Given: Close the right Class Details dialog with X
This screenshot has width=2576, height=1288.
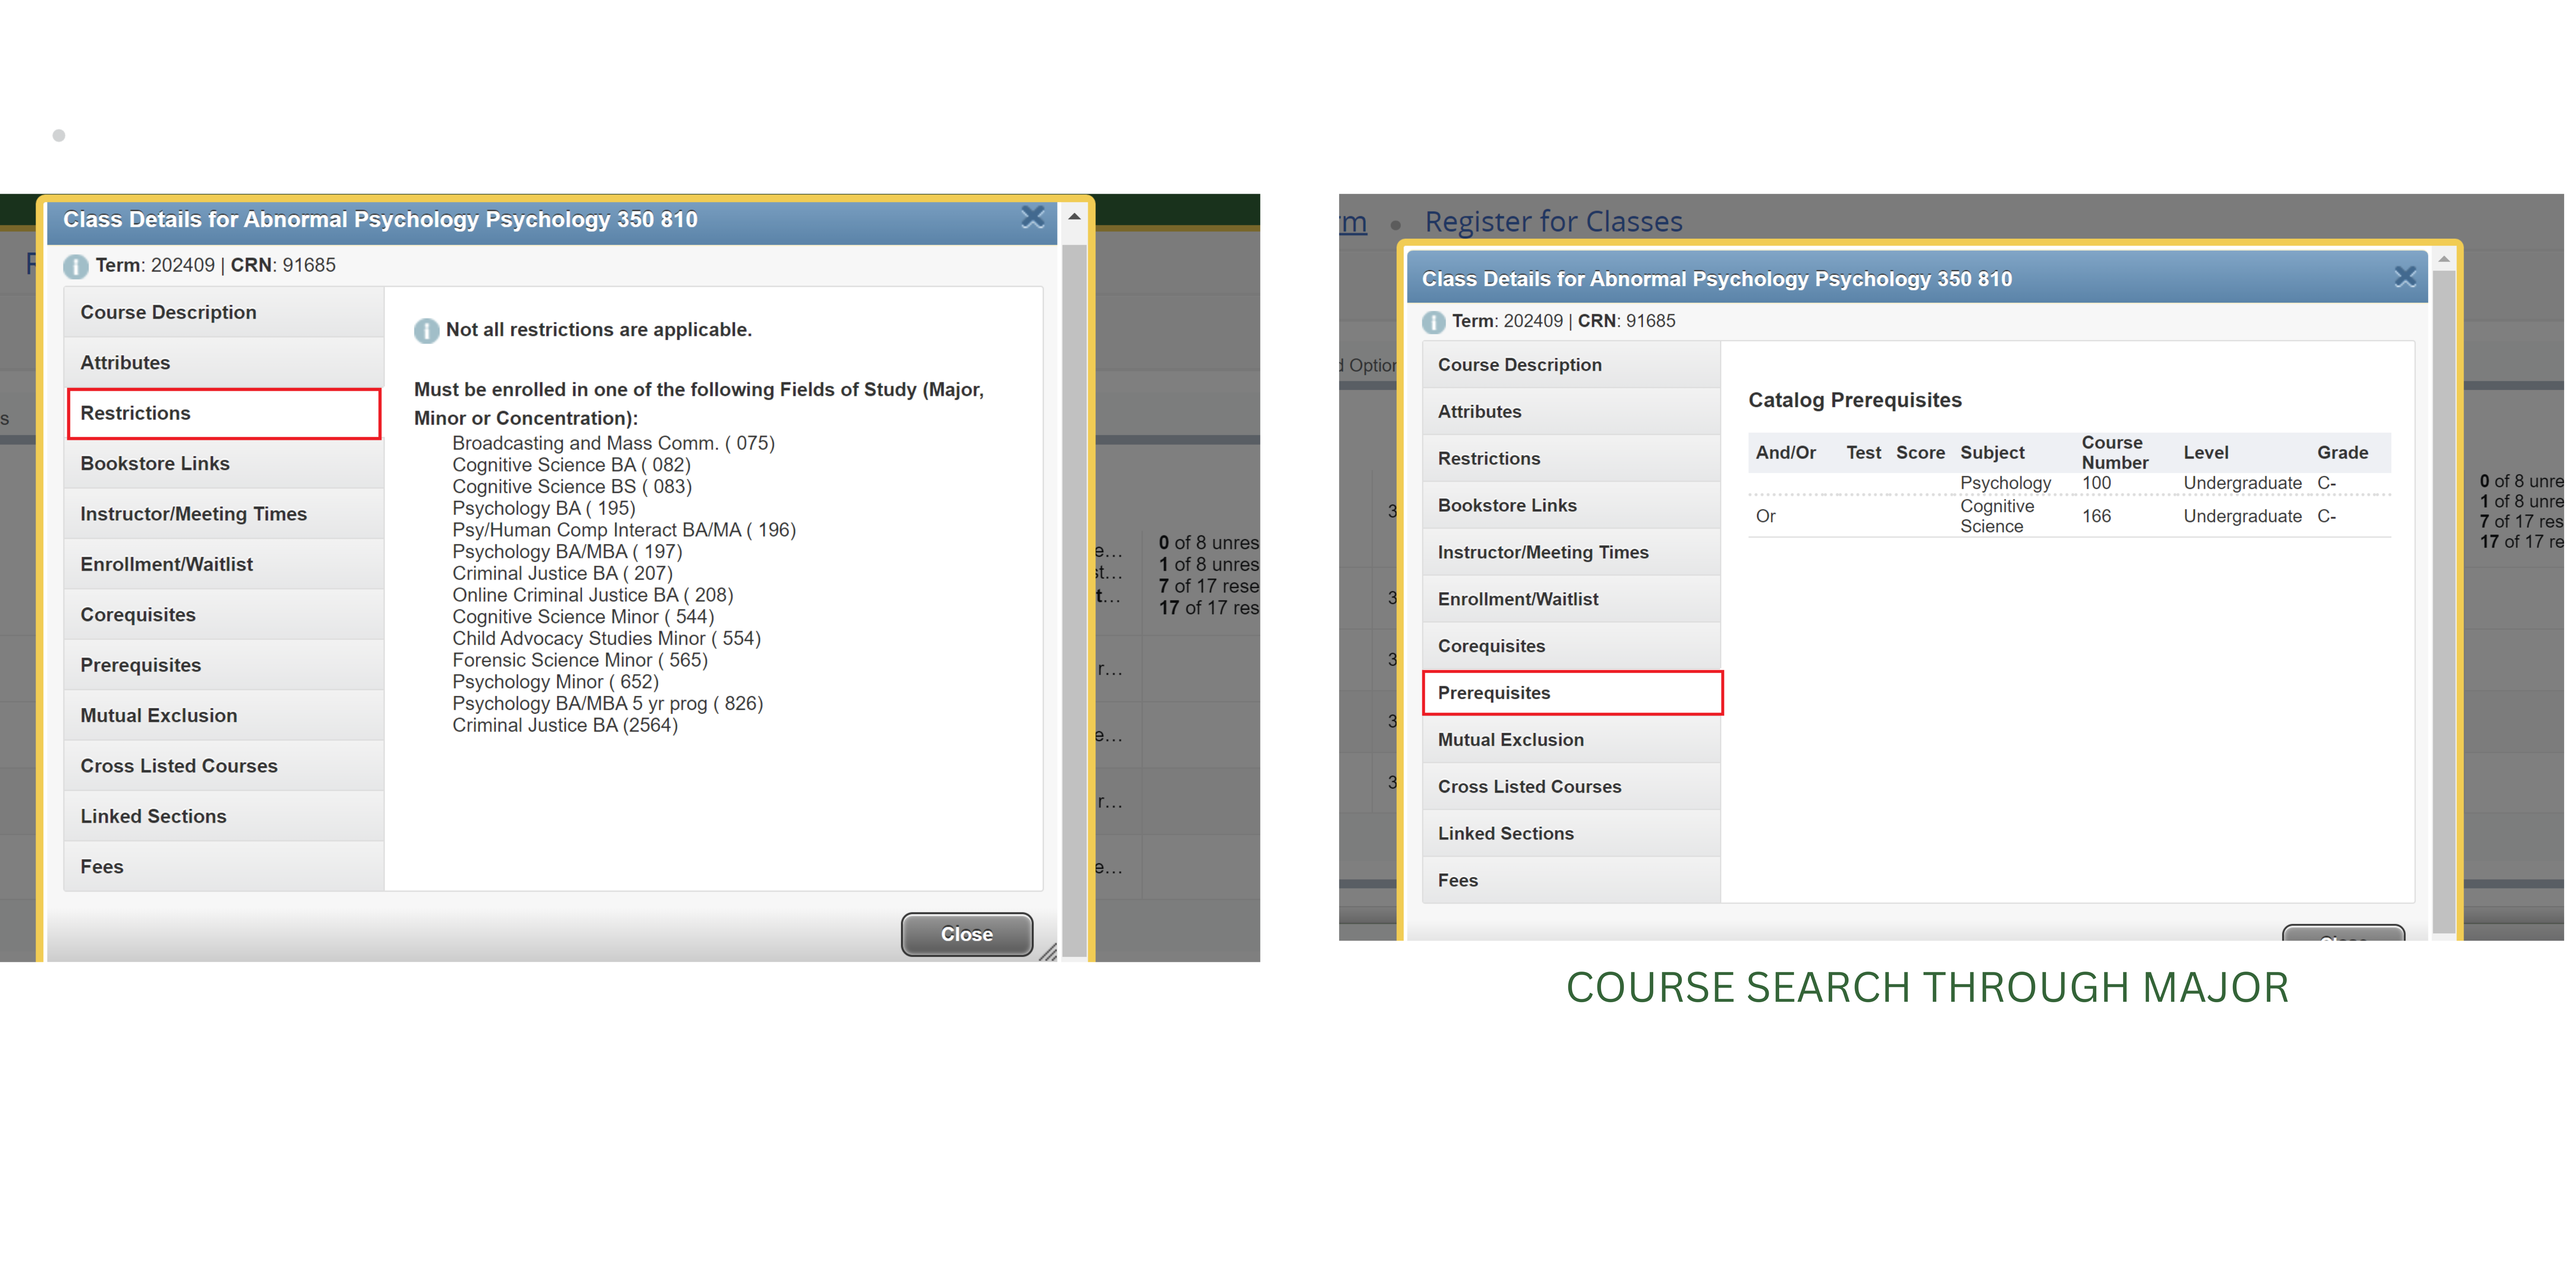Looking at the screenshot, I should 2405,277.
